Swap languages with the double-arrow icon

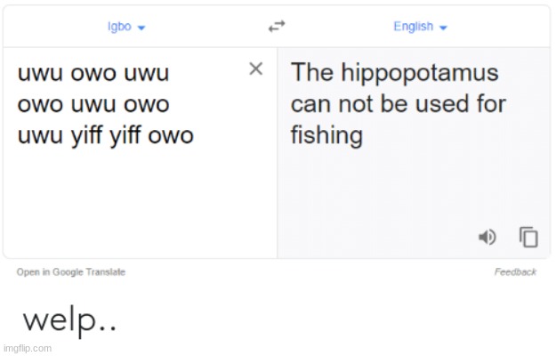[x=277, y=26]
